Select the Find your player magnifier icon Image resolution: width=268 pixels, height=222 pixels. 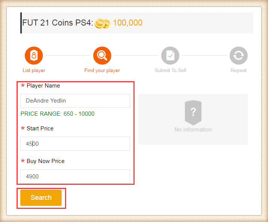tap(102, 56)
